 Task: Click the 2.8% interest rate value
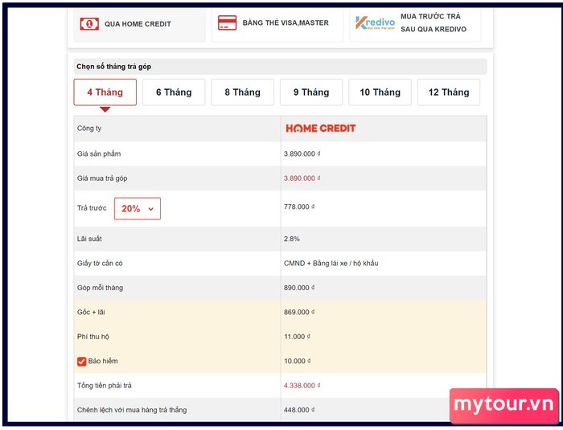291,239
